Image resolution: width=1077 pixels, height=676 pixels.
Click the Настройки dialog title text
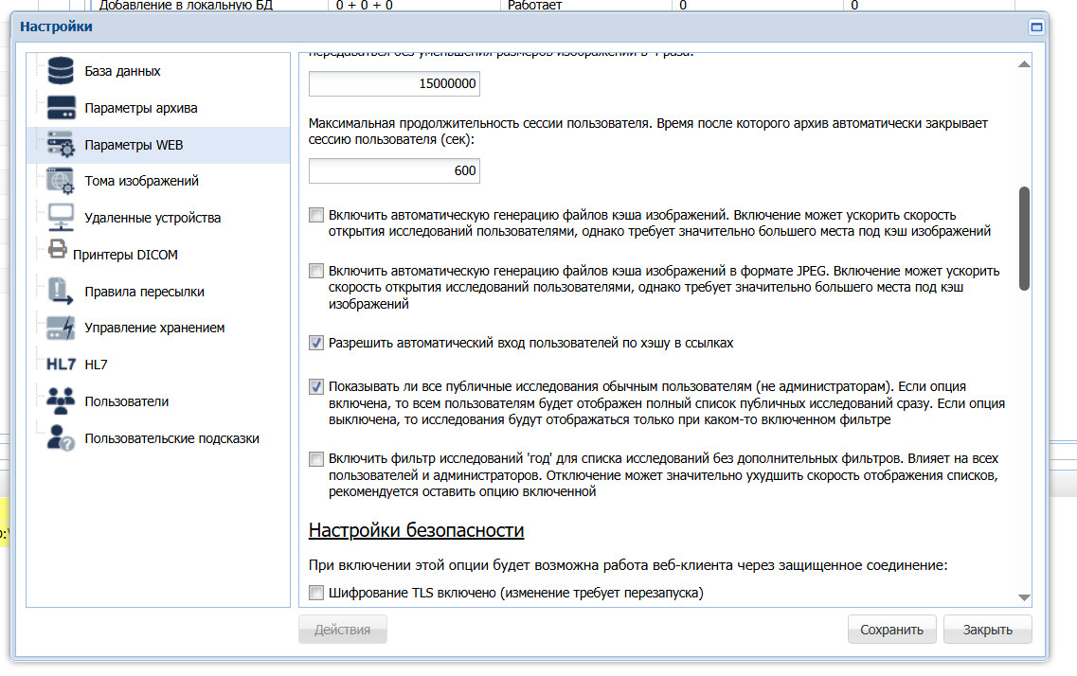tap(56, 27)
